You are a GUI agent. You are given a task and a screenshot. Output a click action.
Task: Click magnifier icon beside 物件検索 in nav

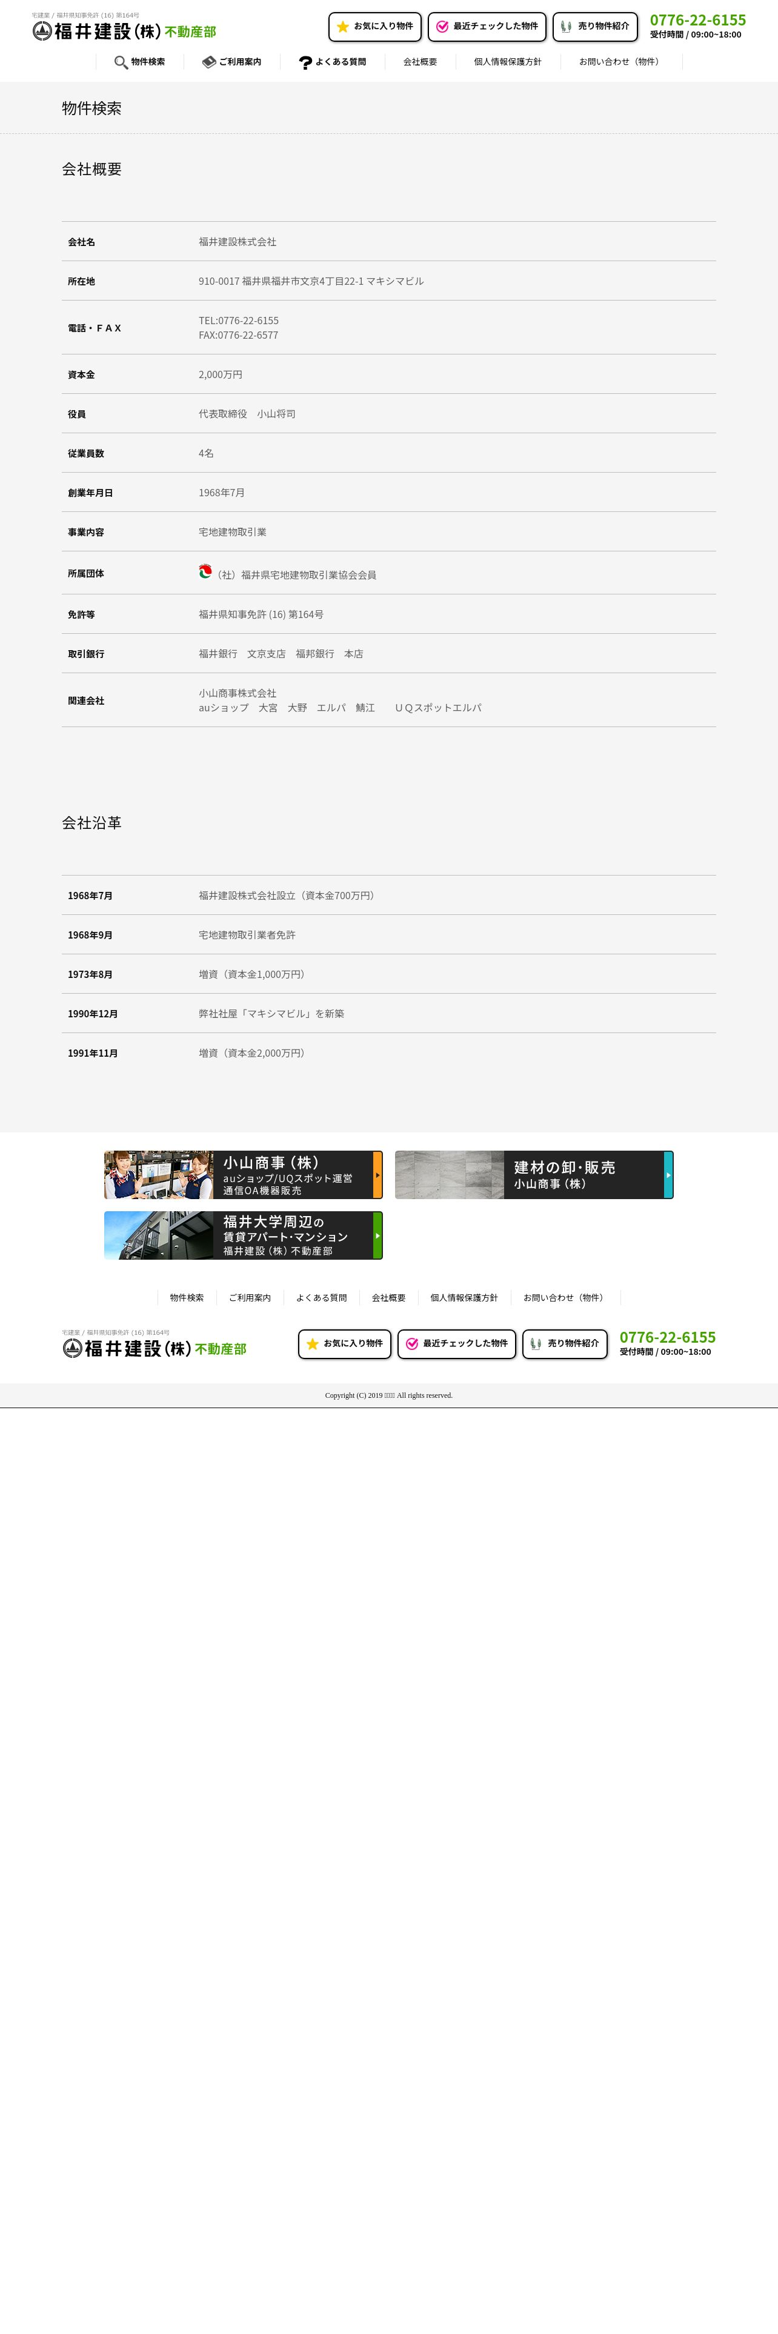(x=121, y=62)
